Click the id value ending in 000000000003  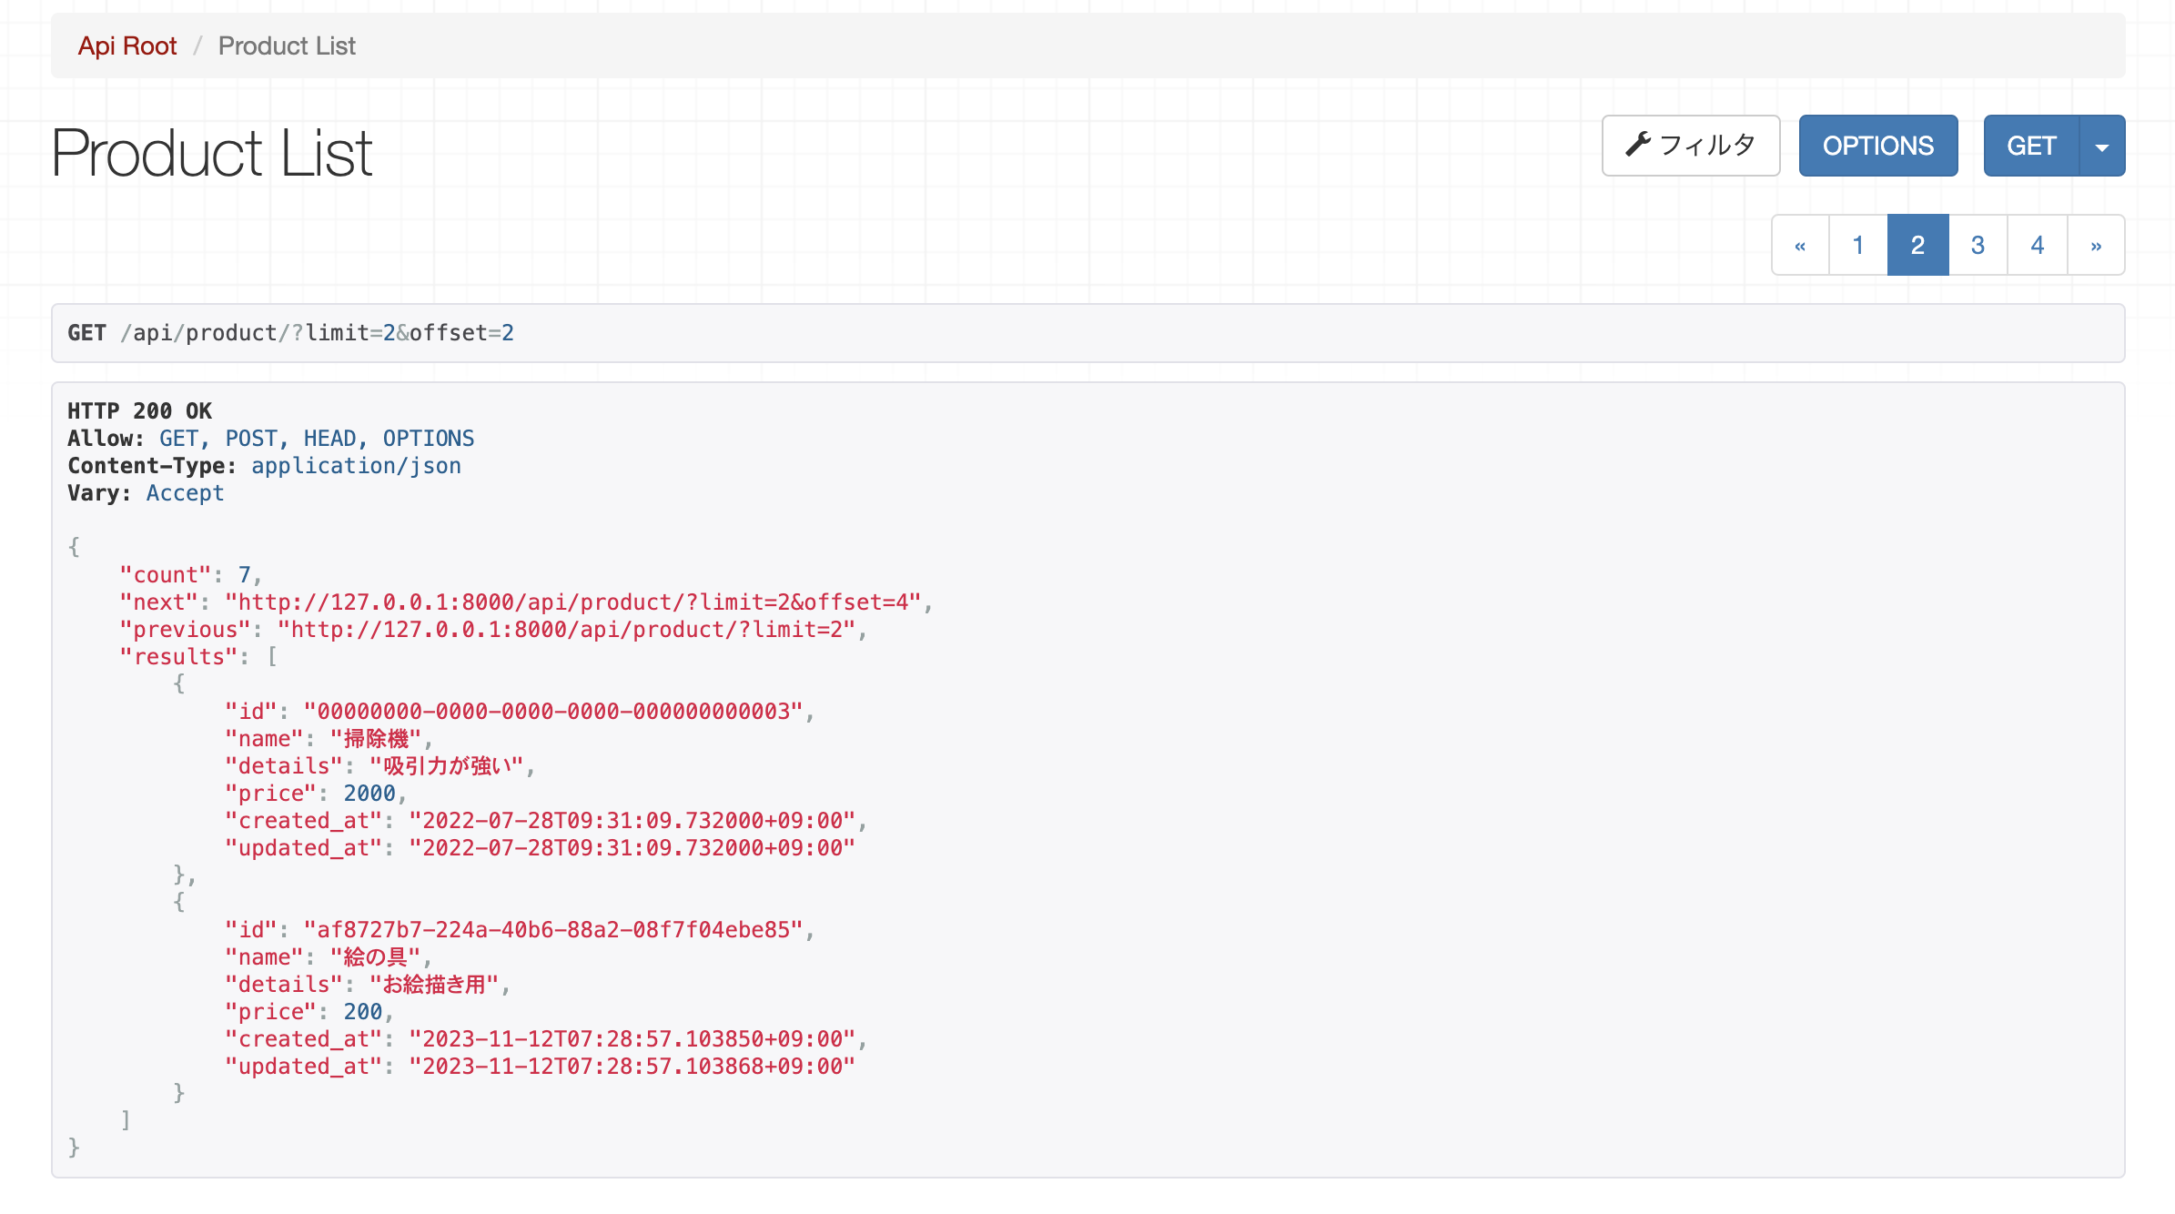click(x=553, y=712)
